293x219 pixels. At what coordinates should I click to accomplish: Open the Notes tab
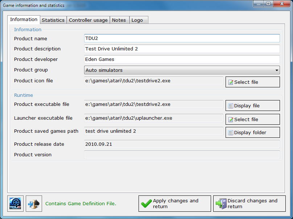[x=119, y=20]
